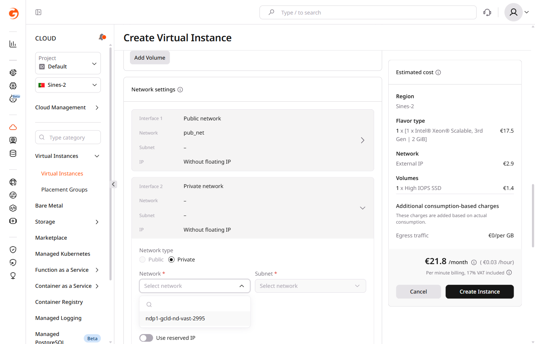Expand Interface 1 Public network chevron

coord(363,140)
